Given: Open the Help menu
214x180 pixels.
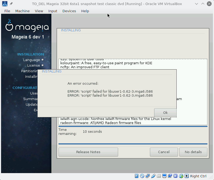Looking at the screenshot, I should coord(85,11).
